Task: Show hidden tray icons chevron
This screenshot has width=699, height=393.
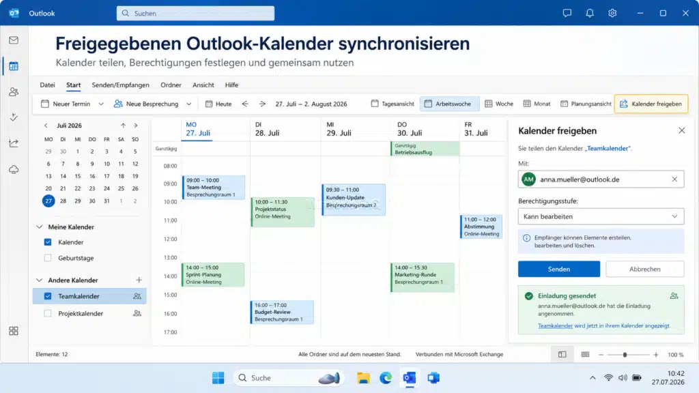Action: pos(593,378)
